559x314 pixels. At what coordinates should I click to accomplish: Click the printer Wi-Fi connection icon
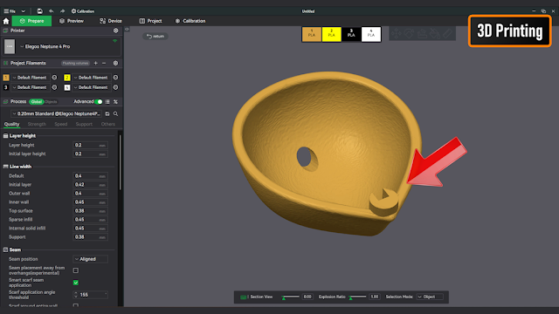[x=114, y=41]
